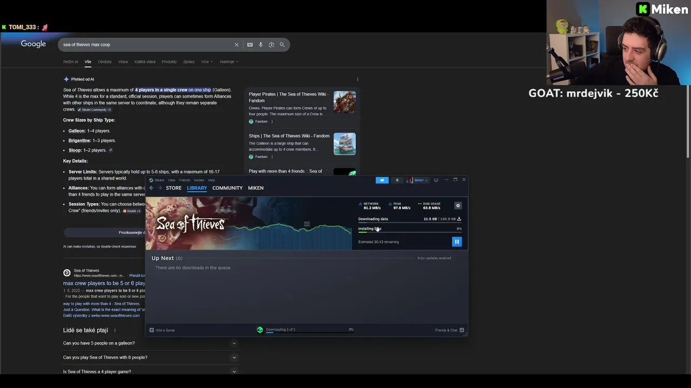Click the download graph drag handle icon

(x=307, y=224)
